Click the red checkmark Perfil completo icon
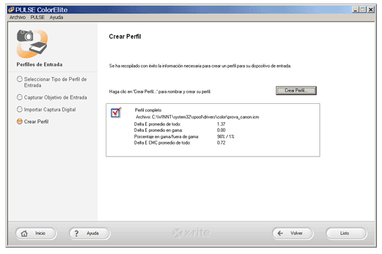Screen dimensions: 382x254 point(116,113)
